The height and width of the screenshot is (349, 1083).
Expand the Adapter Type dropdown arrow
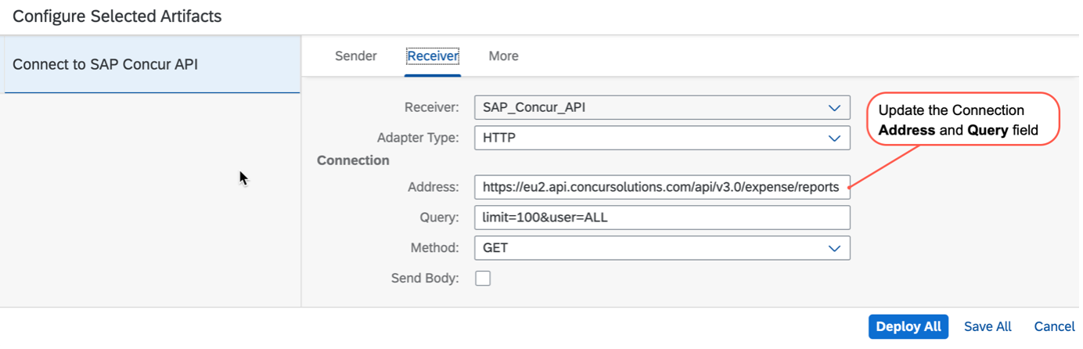pos(834,139)
